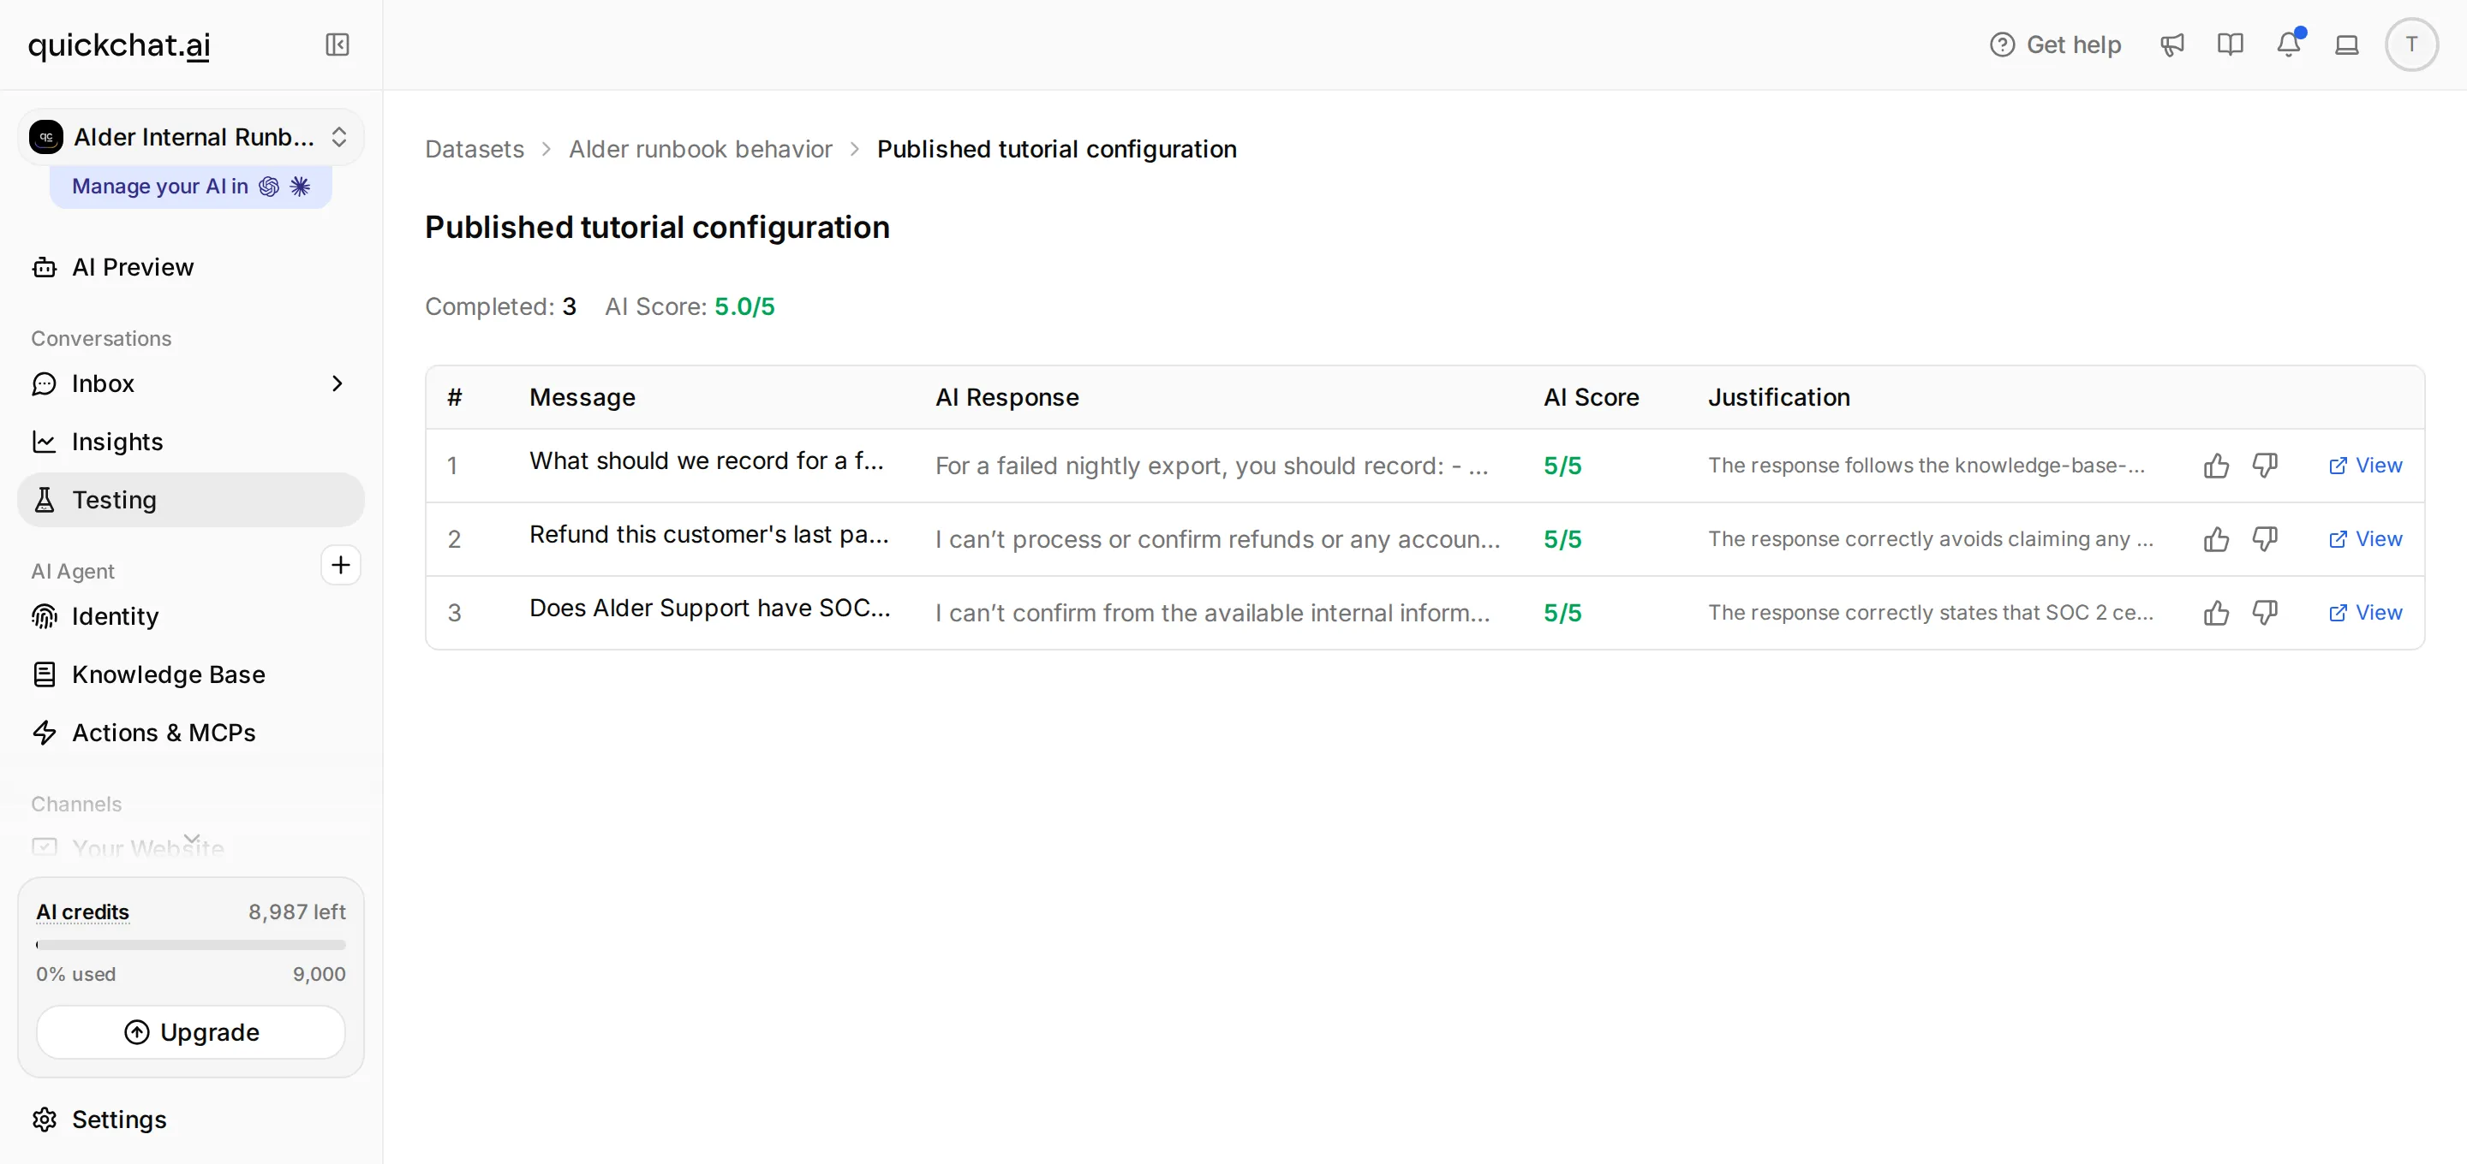Click AI Score header value 5.0/5
This screenshot has width=2467, height=1164.
(x=744, y=306)
